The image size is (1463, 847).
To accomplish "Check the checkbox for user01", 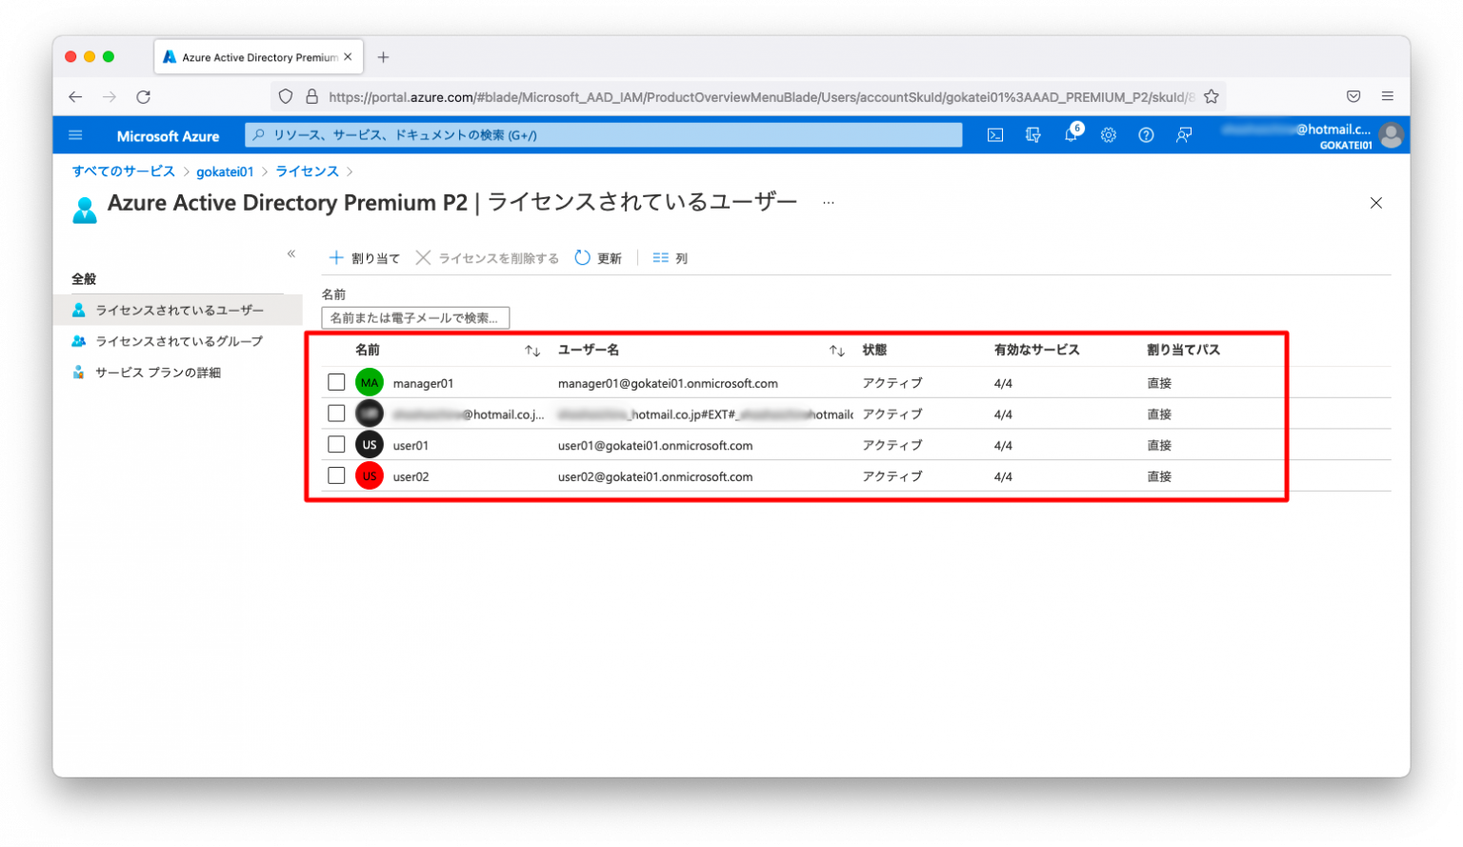I will pyautogui.click(x=336, y=444).
